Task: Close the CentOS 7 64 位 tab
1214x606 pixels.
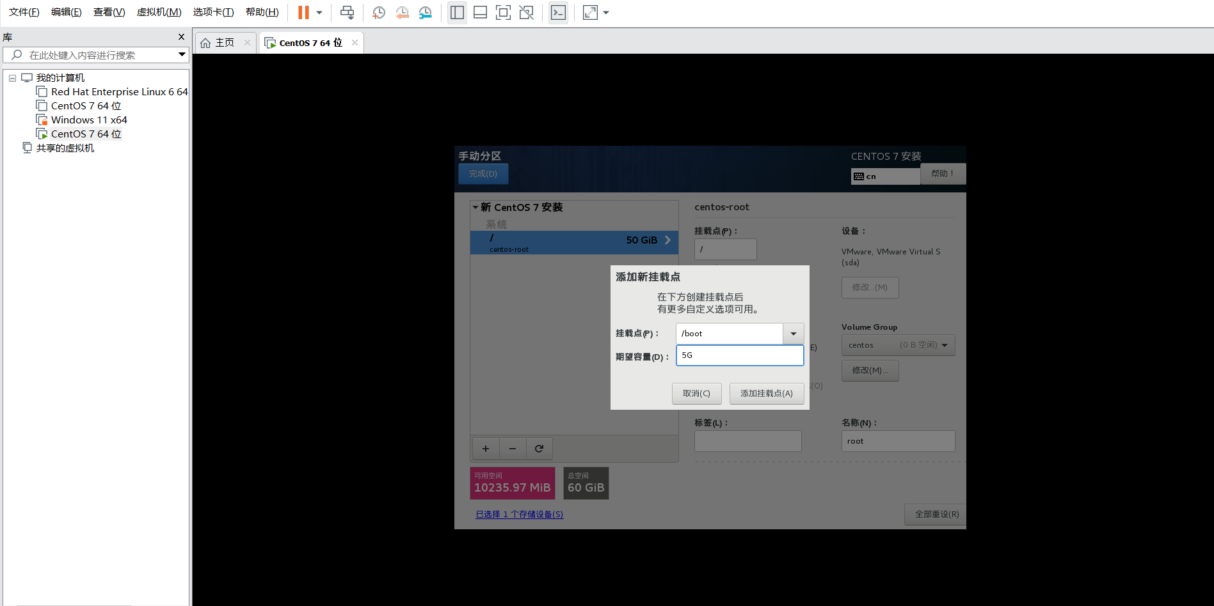Action: pyautogui.click(x=355, y=43)
